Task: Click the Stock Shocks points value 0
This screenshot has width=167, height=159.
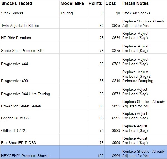Action: click(96, 11)
